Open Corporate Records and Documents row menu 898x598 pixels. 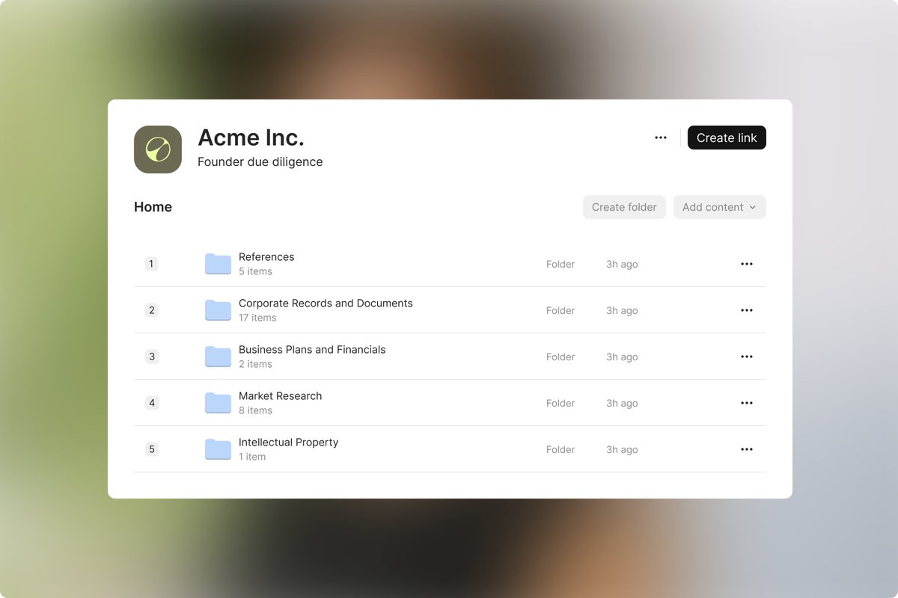(x=746, y=310)
